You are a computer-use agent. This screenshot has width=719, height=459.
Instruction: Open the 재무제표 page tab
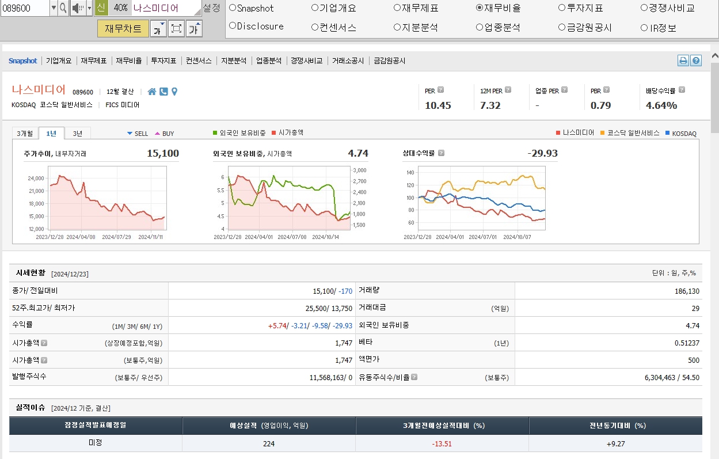[x=94, y=60]
